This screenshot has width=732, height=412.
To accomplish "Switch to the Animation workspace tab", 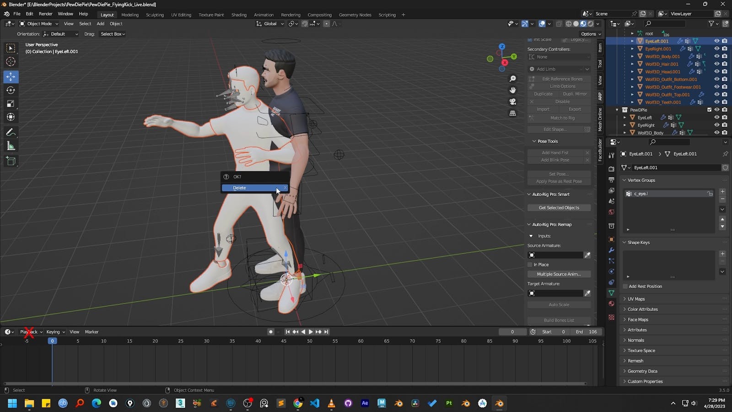I will tap(264, 14).
